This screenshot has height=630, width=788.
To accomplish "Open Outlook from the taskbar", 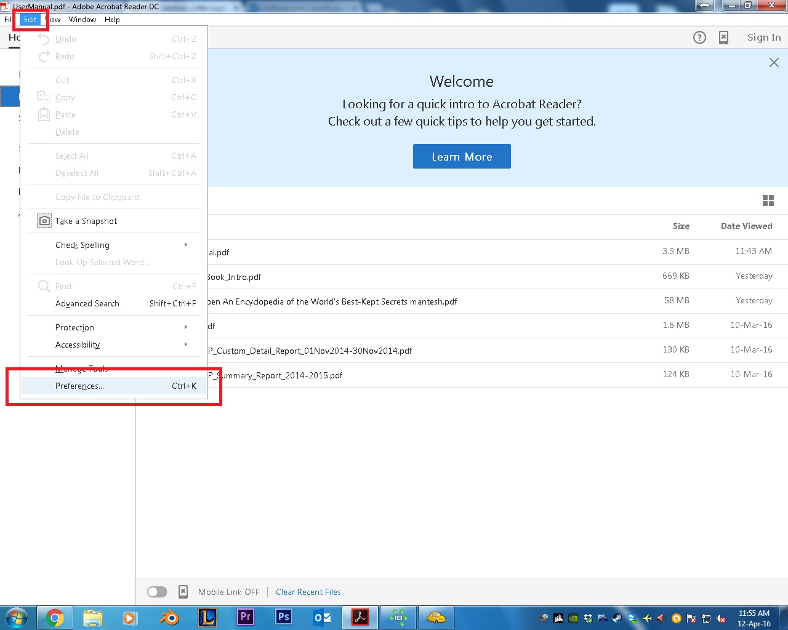I will point(322,617).
